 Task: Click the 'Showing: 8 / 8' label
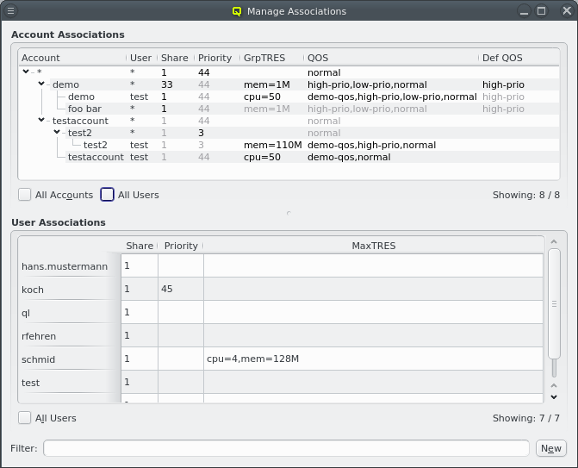click(526, 195)
